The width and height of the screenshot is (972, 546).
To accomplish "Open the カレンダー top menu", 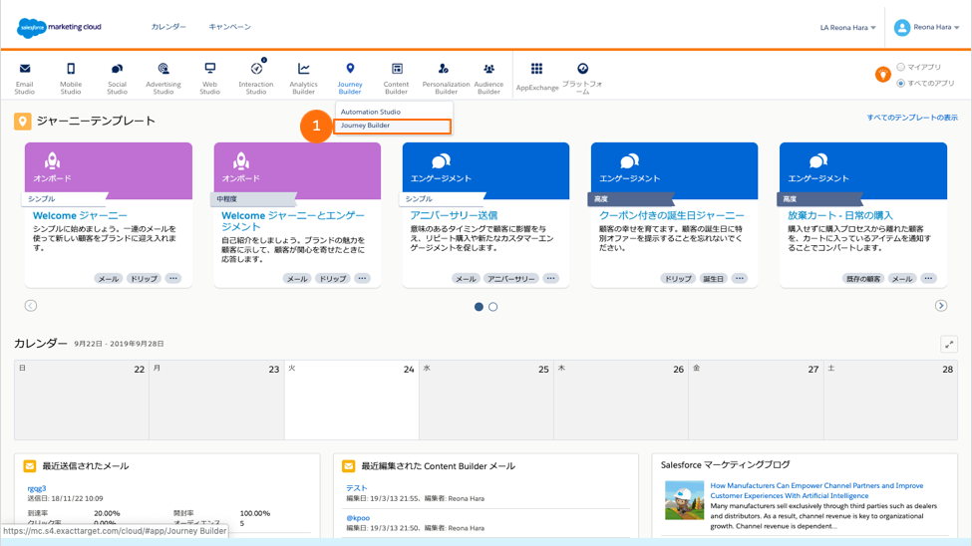I will (x=168, y=27).
